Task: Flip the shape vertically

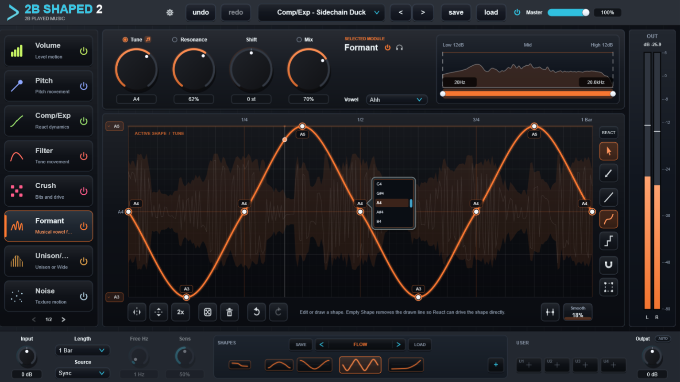Action: tap(158, 312)
